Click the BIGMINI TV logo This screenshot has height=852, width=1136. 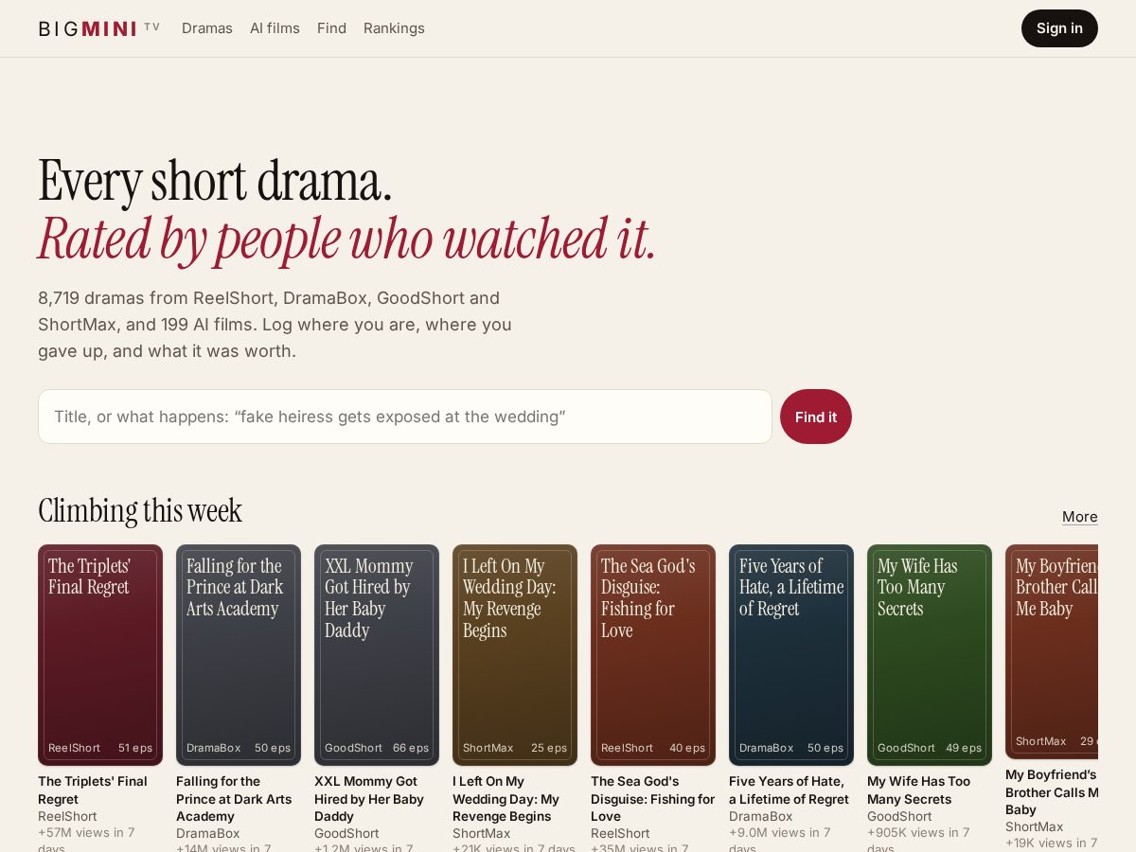pyautogui.click(x=99, y=28)
